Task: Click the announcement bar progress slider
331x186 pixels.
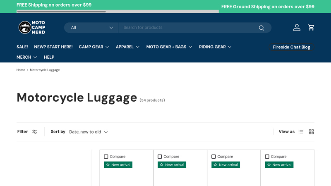Action: tap(118, 12)
